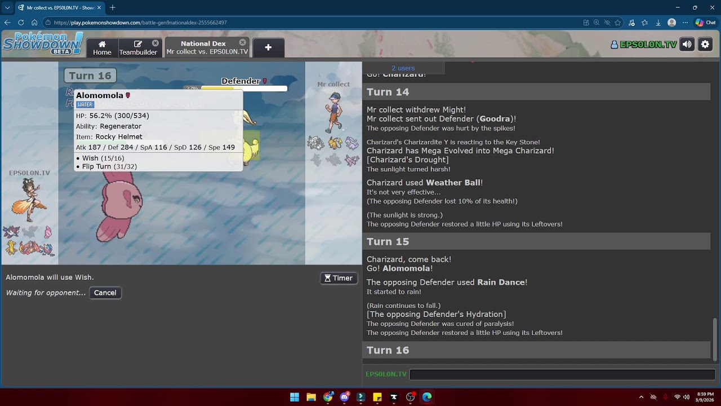Open browser Settings and more menu
The image size is (721, 406).
tap(685, 23)
